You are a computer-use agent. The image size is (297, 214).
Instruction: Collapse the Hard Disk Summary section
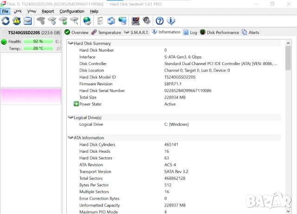71,43
